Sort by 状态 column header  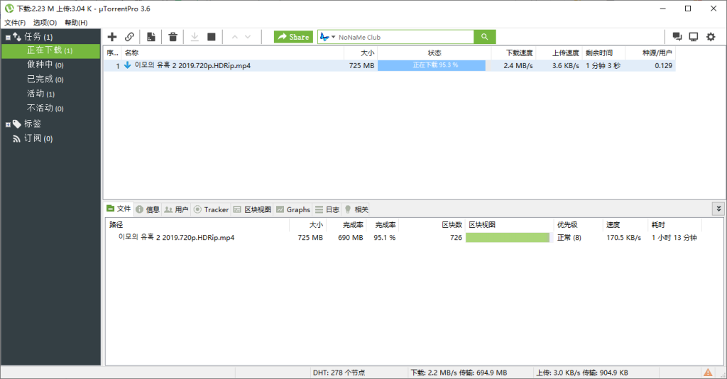tap(434, 53)
